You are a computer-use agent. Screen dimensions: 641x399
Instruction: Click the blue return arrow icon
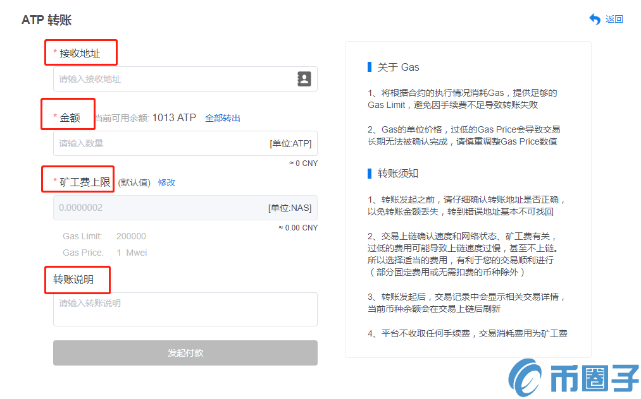pyautogui.click(x=594, y=20)
